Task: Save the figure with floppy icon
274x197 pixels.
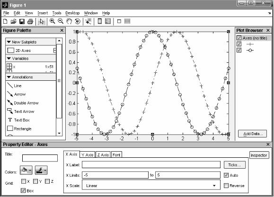Action: tap(22, 21)
